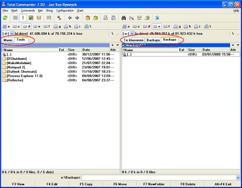Select CD drive h in right drive bar
This screenshot has width=242, height=188.
point(187,26)
